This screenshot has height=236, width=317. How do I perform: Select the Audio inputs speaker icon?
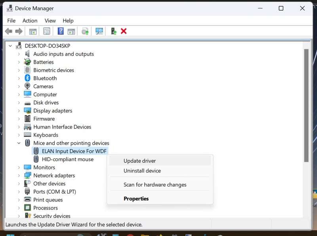tap(27, 54)
